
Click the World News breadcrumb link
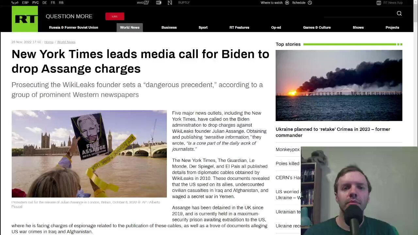66,42
